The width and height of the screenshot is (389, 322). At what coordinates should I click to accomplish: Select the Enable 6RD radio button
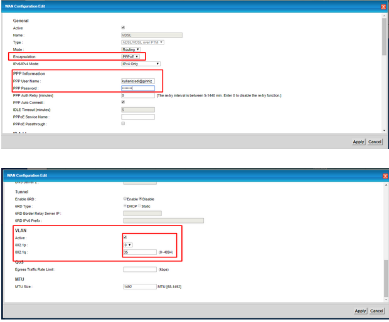pos(125,199)
